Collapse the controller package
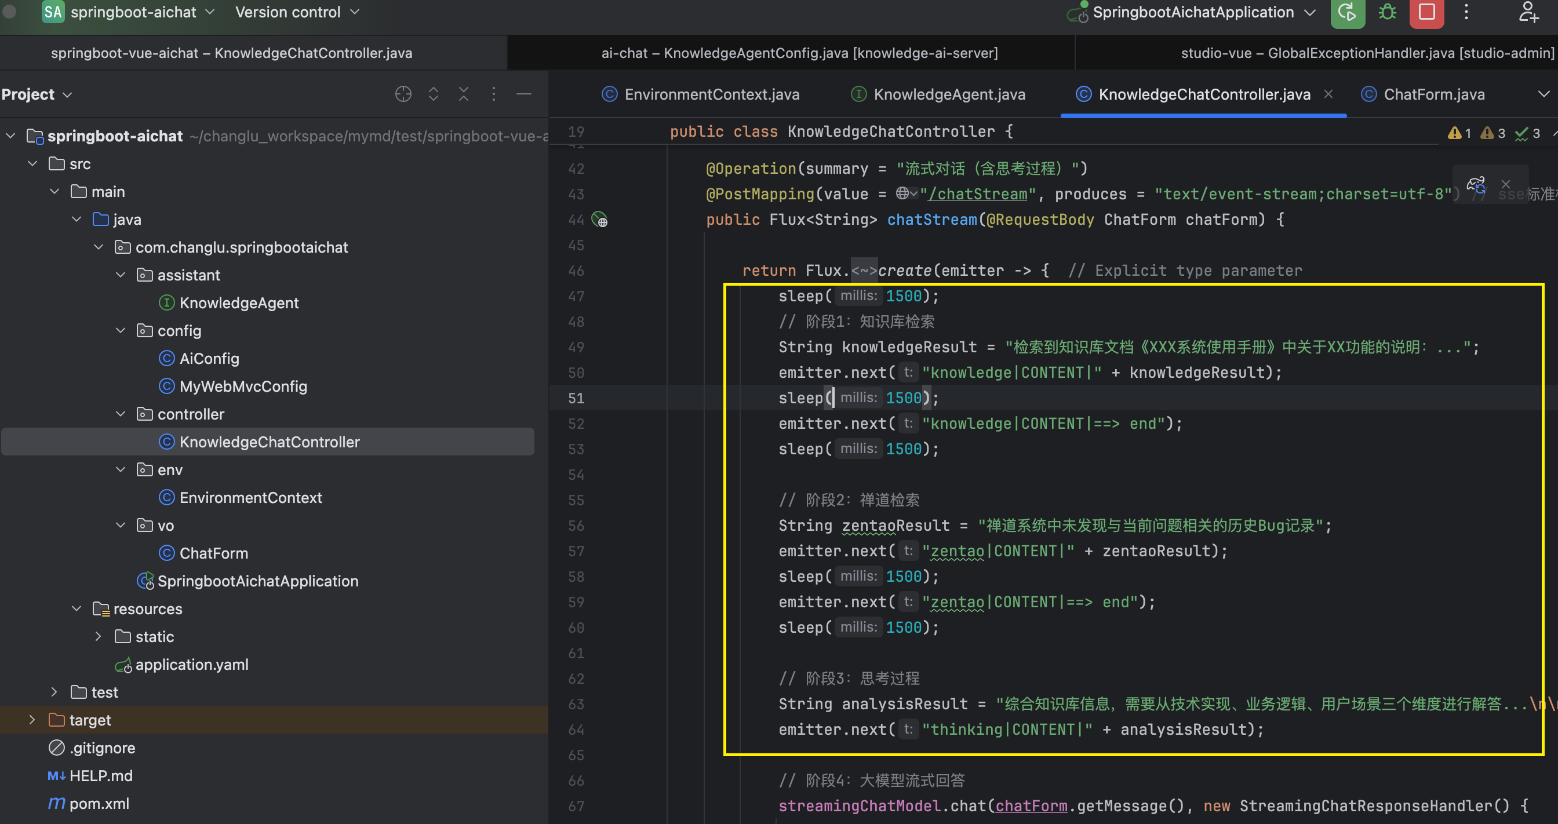This screenshot has height=824, width=1558. [121, 414]
